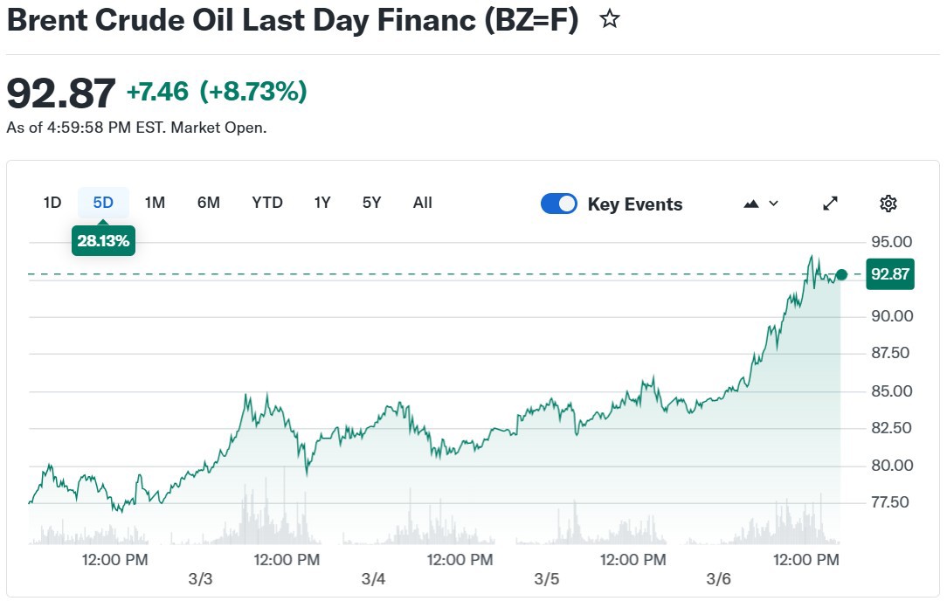Click the Key Events label

pos(635,204)
